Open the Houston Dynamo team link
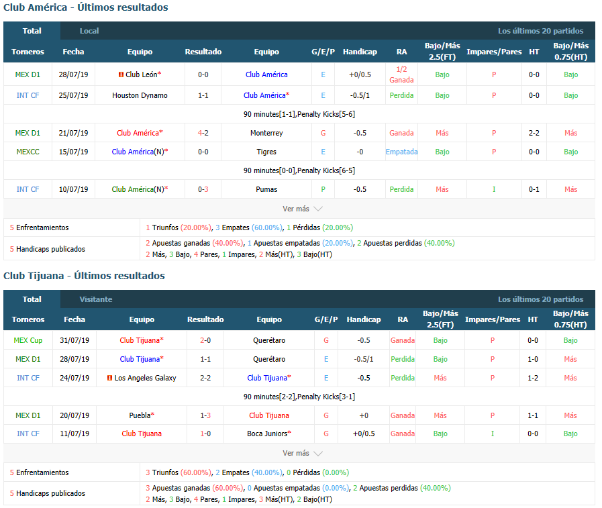Screen dimensions: 602x508 click(x=140, y=95)
